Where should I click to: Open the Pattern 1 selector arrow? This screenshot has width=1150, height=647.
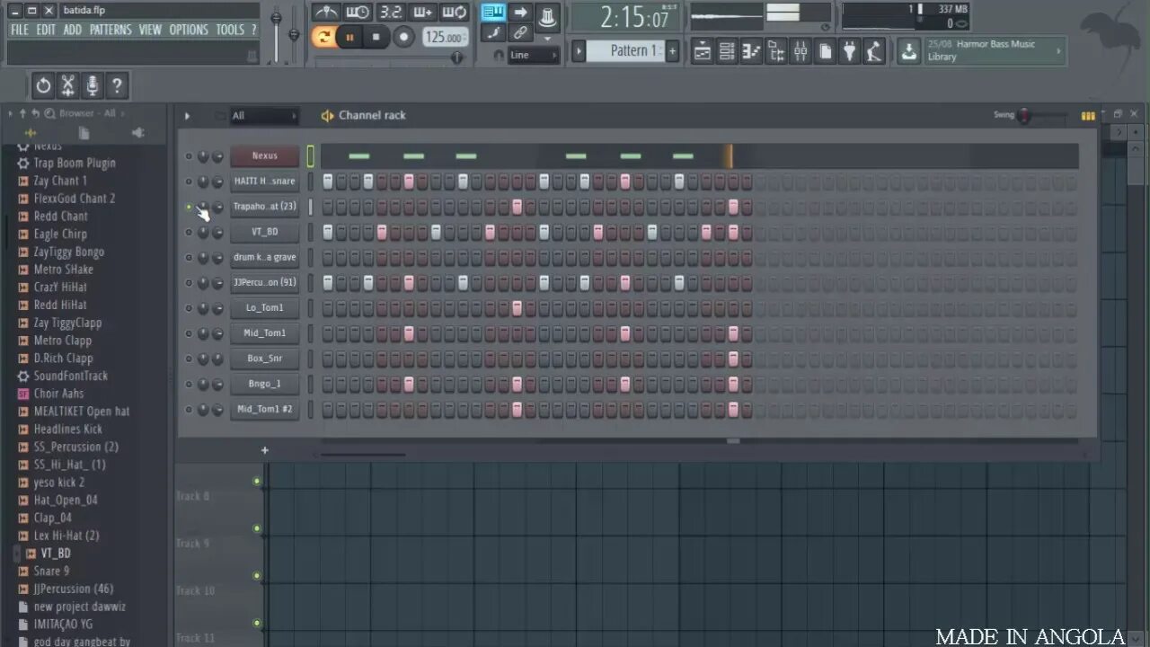coord(578,51)
